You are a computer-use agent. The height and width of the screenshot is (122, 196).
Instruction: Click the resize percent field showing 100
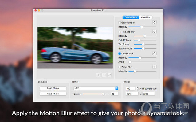coord(130,89)
